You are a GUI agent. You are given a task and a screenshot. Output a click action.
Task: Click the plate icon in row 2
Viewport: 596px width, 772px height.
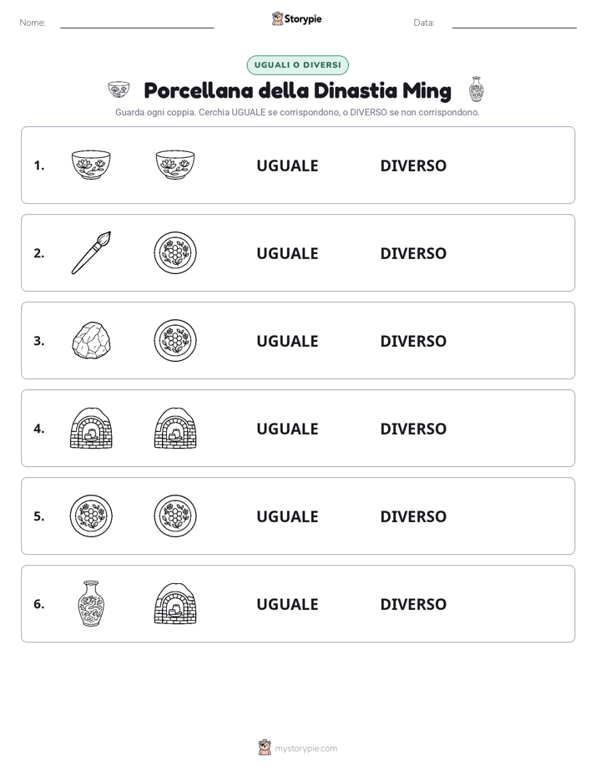tap(175, 252)
